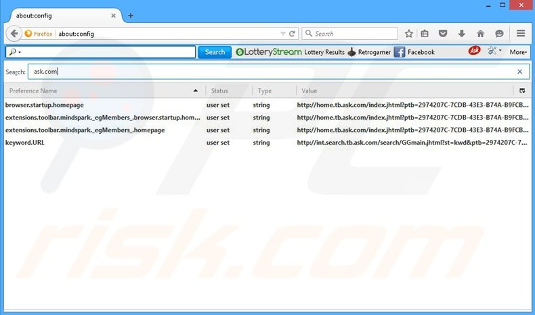This screenshot has width=535, height=315.
Task: Select browser.startup.homepage preference row
Action: 267,105
